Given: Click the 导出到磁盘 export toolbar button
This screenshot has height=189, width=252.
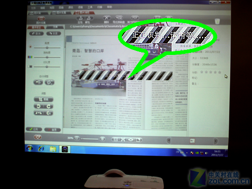Looking at the screenshot, I should 119,18.
